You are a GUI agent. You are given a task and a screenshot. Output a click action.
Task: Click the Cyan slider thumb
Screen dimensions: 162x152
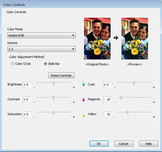[x=134, y=83]
